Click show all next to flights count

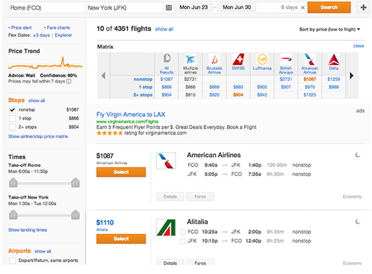[164, 29]
